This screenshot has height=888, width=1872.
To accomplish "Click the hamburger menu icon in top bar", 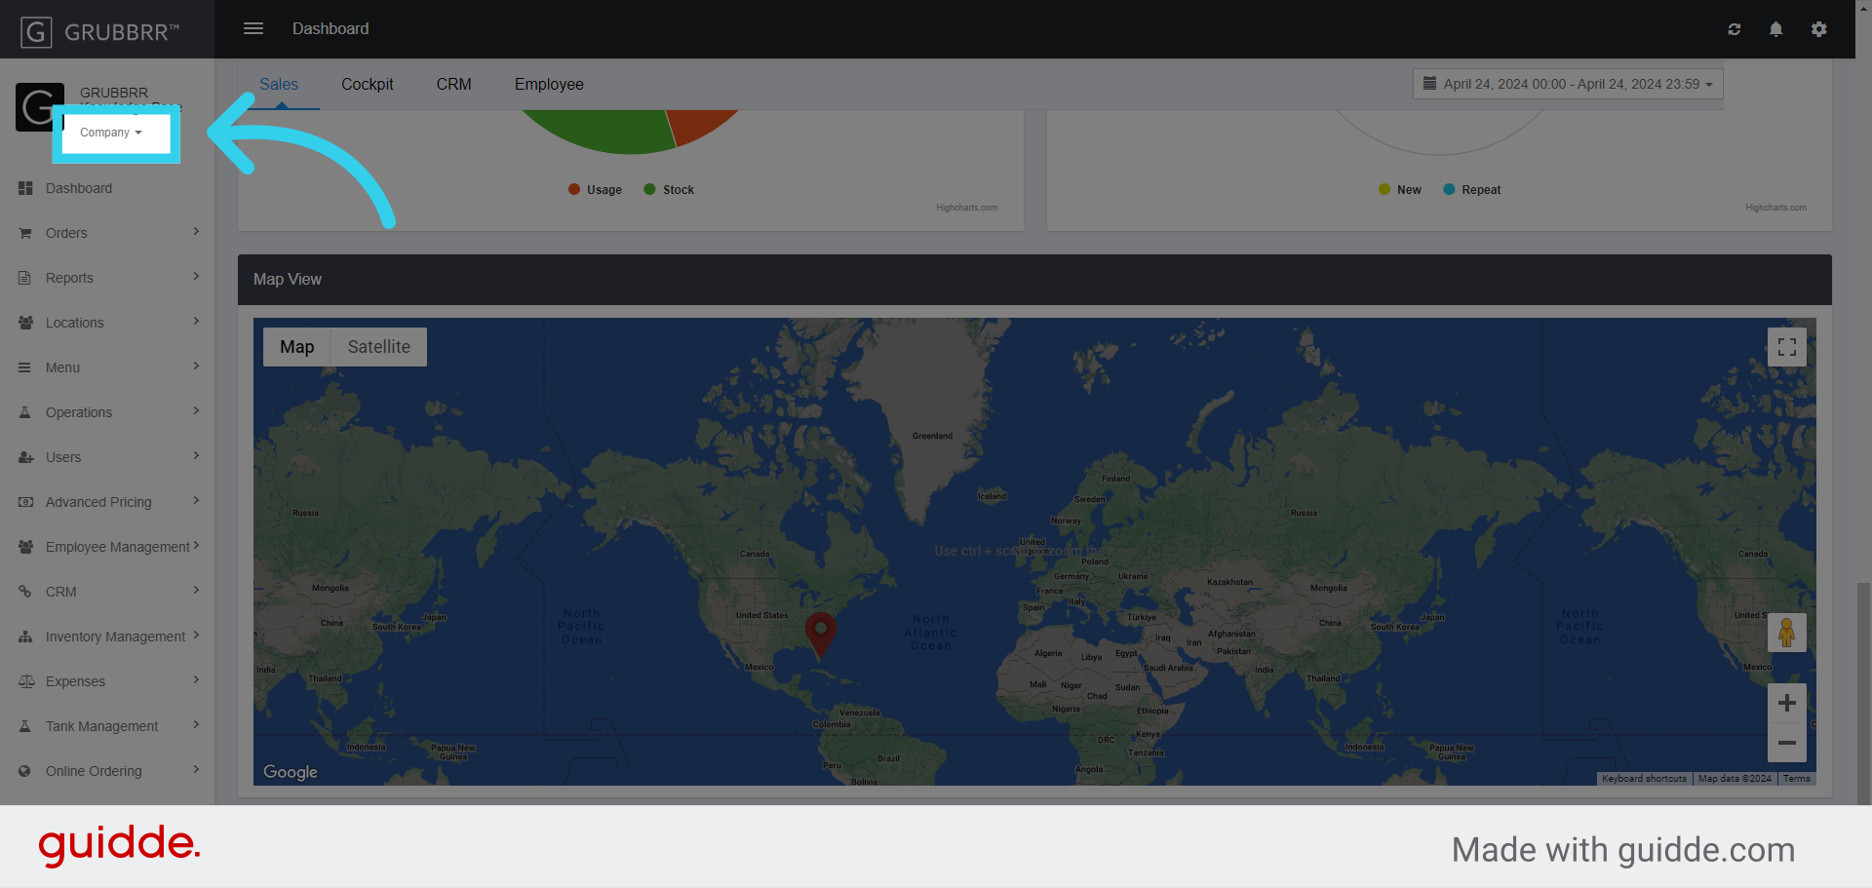I will [x=253, y=29].
